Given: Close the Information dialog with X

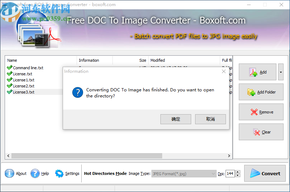Looking at the screenshot, I should 224,71.
